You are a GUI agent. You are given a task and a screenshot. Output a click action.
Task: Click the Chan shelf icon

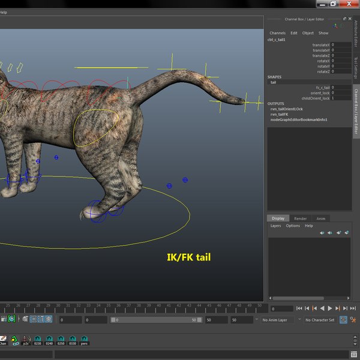[3, 340]
